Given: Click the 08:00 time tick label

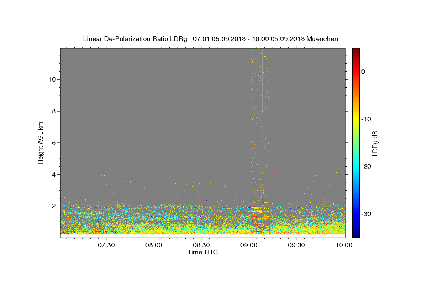Looking at the screenshot, I should pyautogui.click(x=154, y=245).
